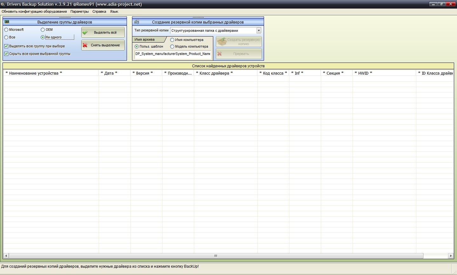
Task: Click the horizontal scrollbar right arrow
Action: tap(451, 256)
